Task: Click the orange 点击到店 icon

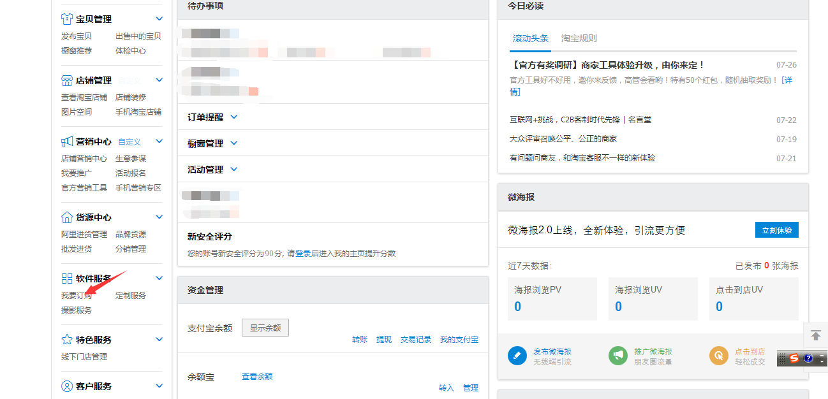Action: tap(719, 356)
